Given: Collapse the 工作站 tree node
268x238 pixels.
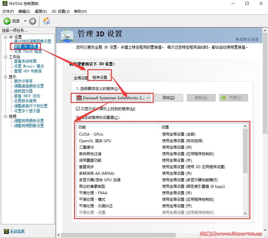Looking at the screenshot, I should tap(6, 57).
